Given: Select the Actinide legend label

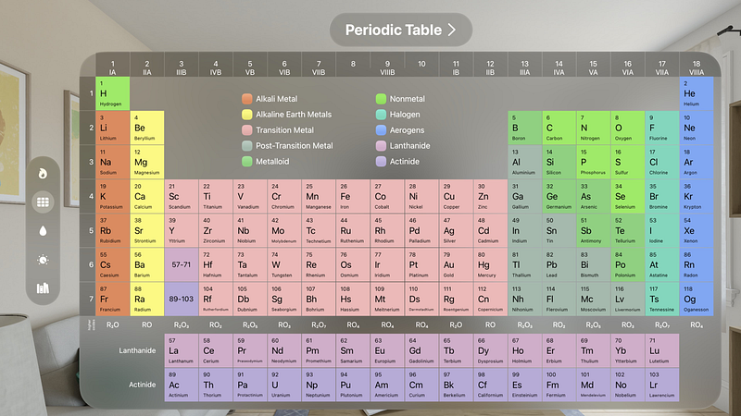Looking at the screenshot, I should click(x=404, y=161).
